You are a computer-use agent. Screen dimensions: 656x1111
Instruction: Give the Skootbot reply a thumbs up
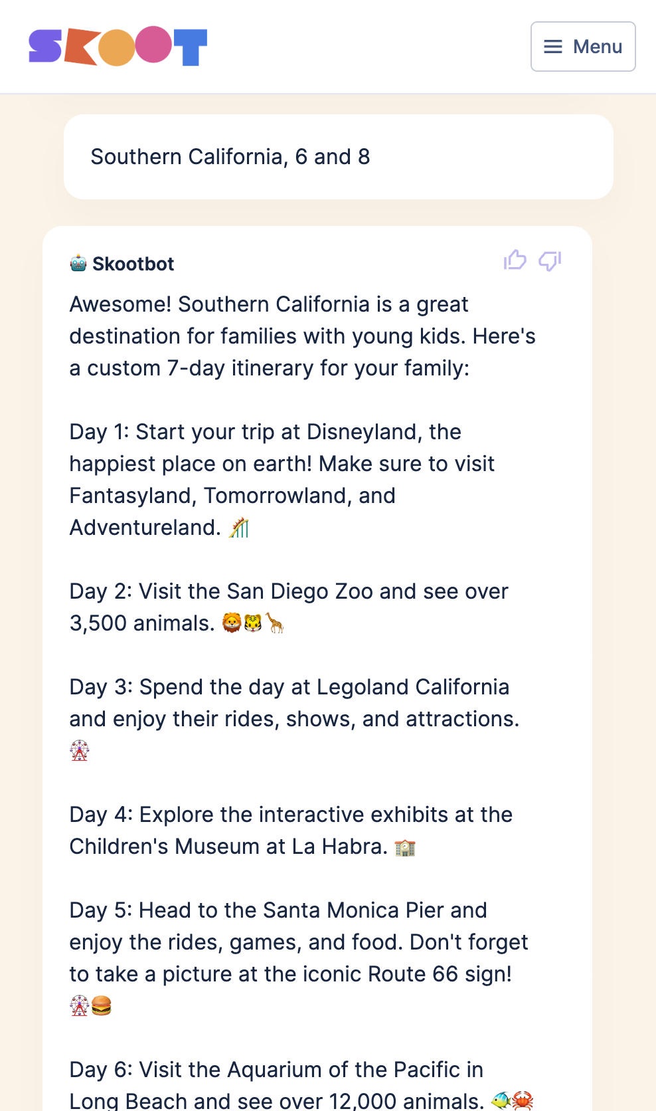click(515, 260)
